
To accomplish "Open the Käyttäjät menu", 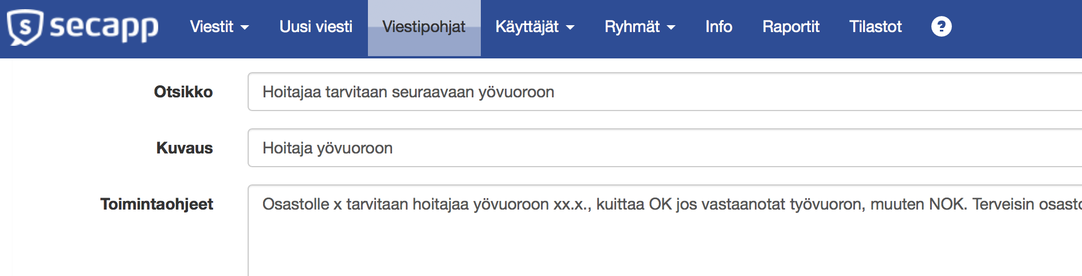I will pyautogui.click(x=527, y=27).
